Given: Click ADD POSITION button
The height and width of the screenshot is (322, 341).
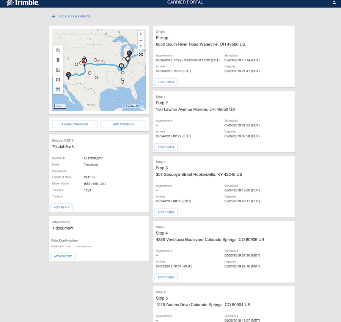Looking at the screenshot, I should pos(124,124).
